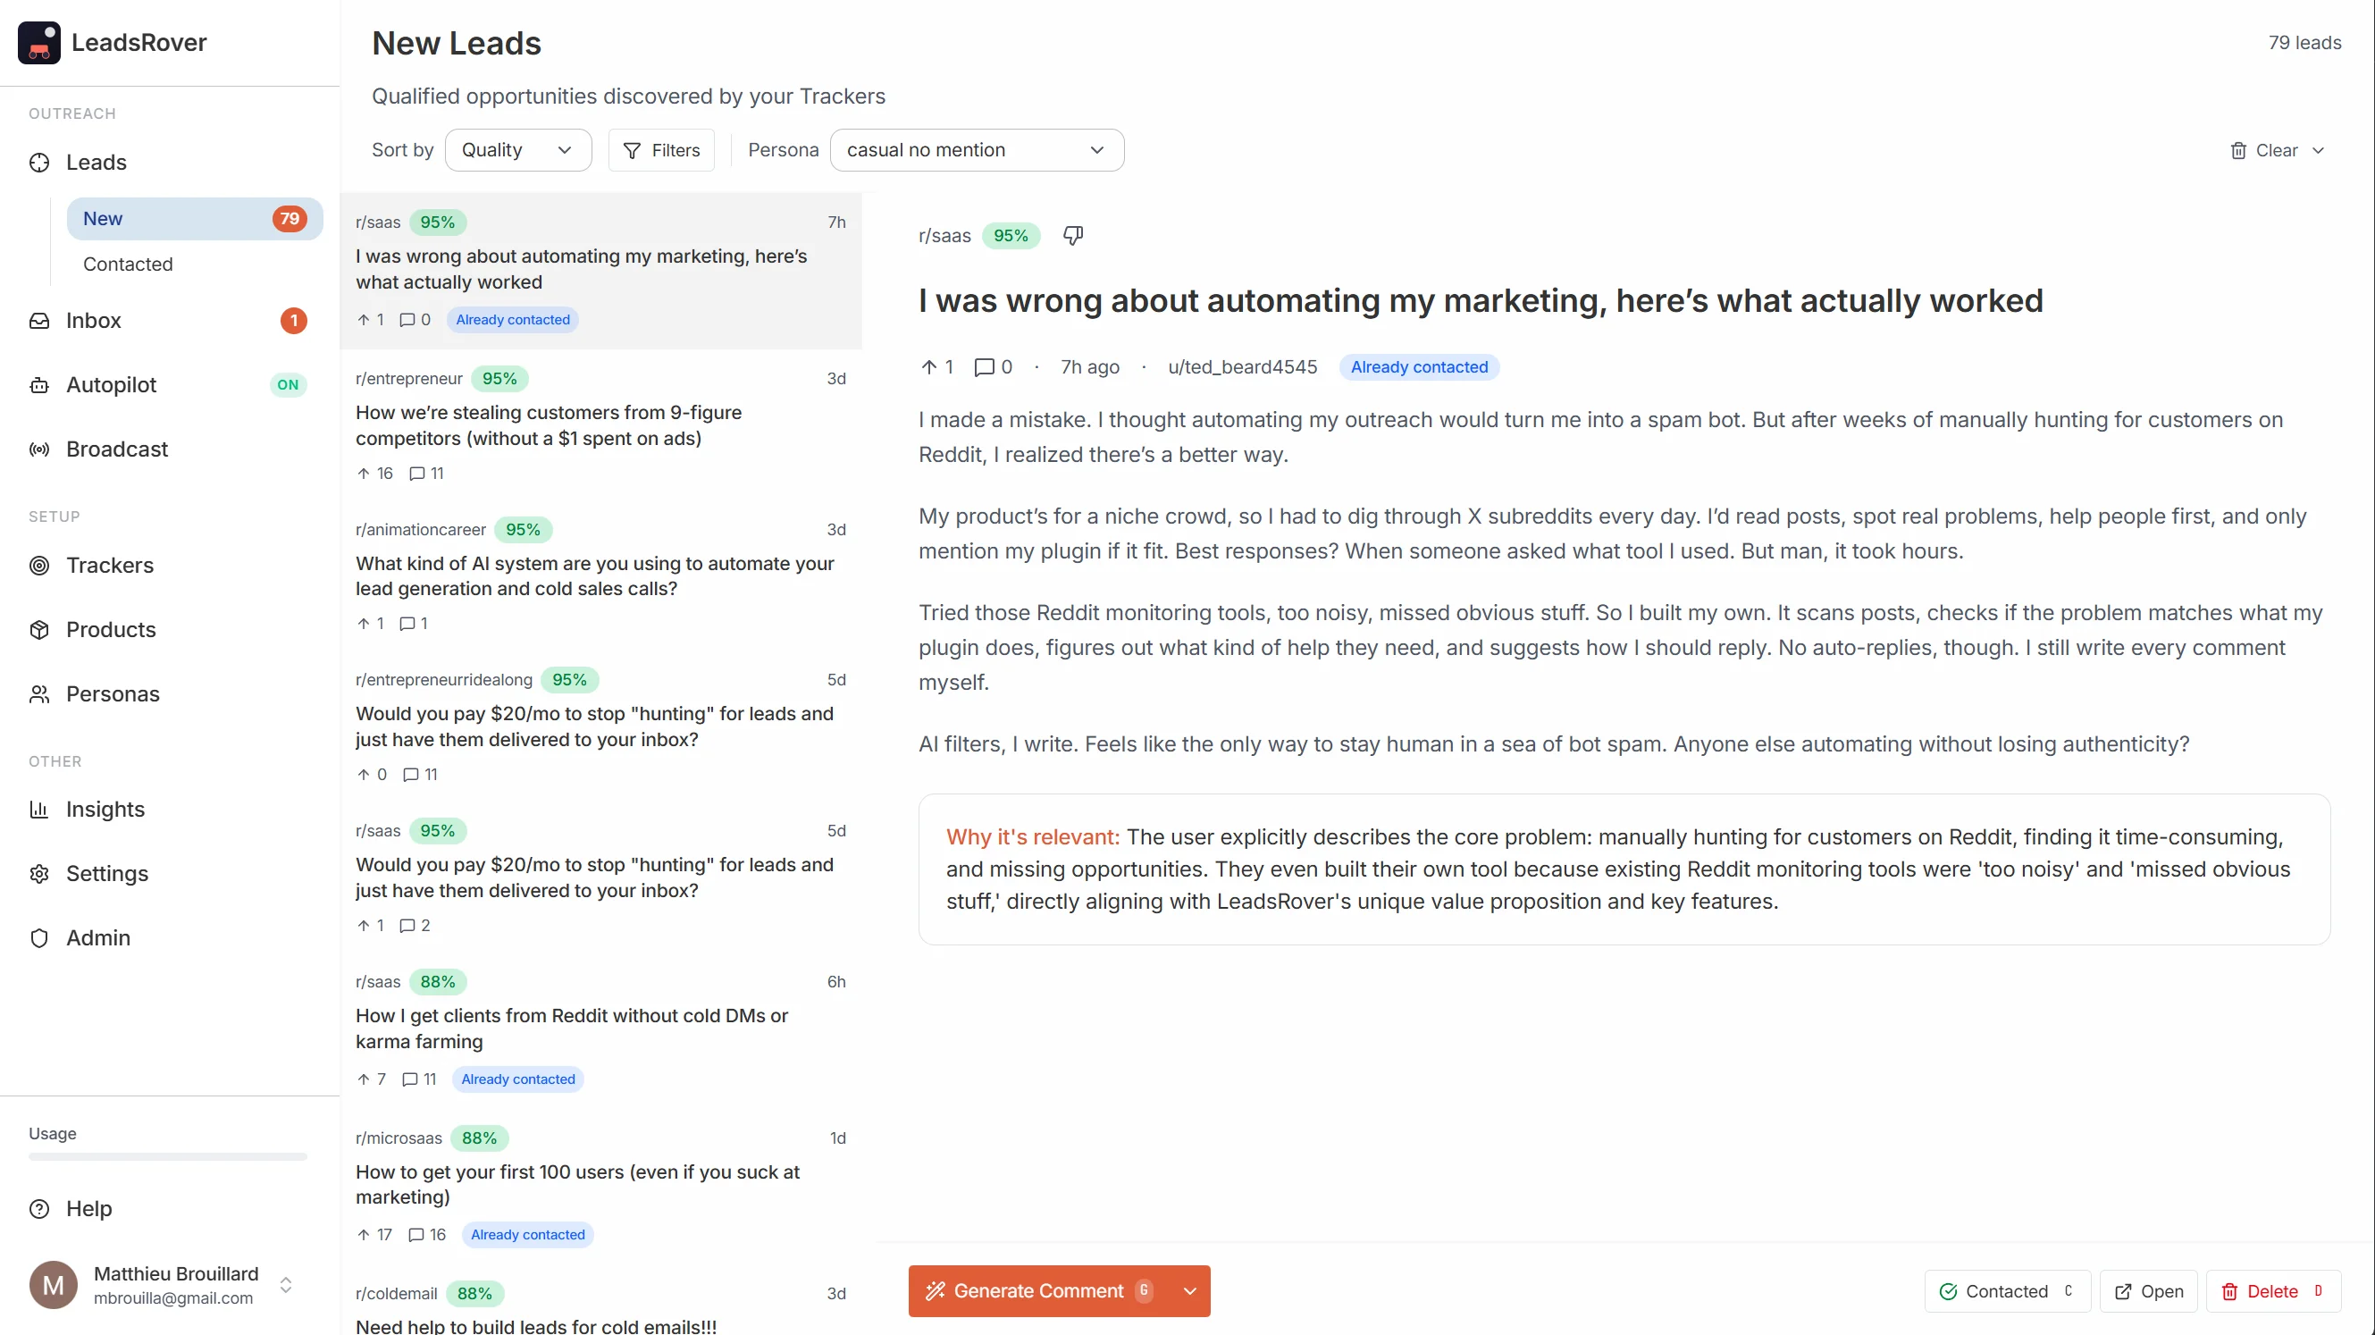Expand Generate Comment arrow options
2375x1335 pixels.
[x=1189, y=1292]
